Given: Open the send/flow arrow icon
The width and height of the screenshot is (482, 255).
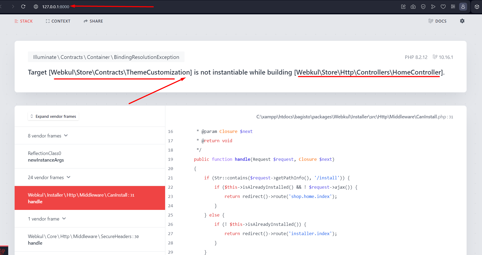Looking at the screenshot, I should click(x=433, y=7).
